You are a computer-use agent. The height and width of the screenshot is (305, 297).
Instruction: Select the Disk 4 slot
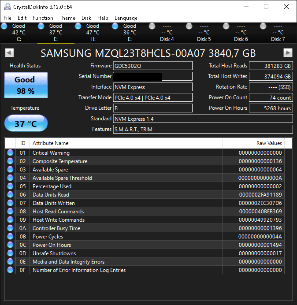pos(167,33)
